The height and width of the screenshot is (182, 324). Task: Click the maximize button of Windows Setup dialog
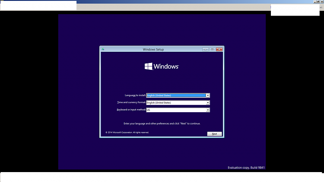pyautogui.click(x=212, y=49)
